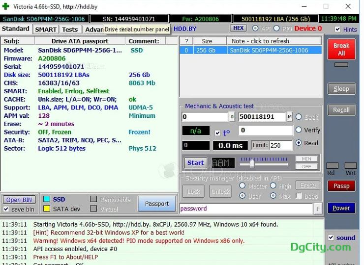Select the SanDisk SD6PP4M-256G-1006 drive row

pos(250,50)
